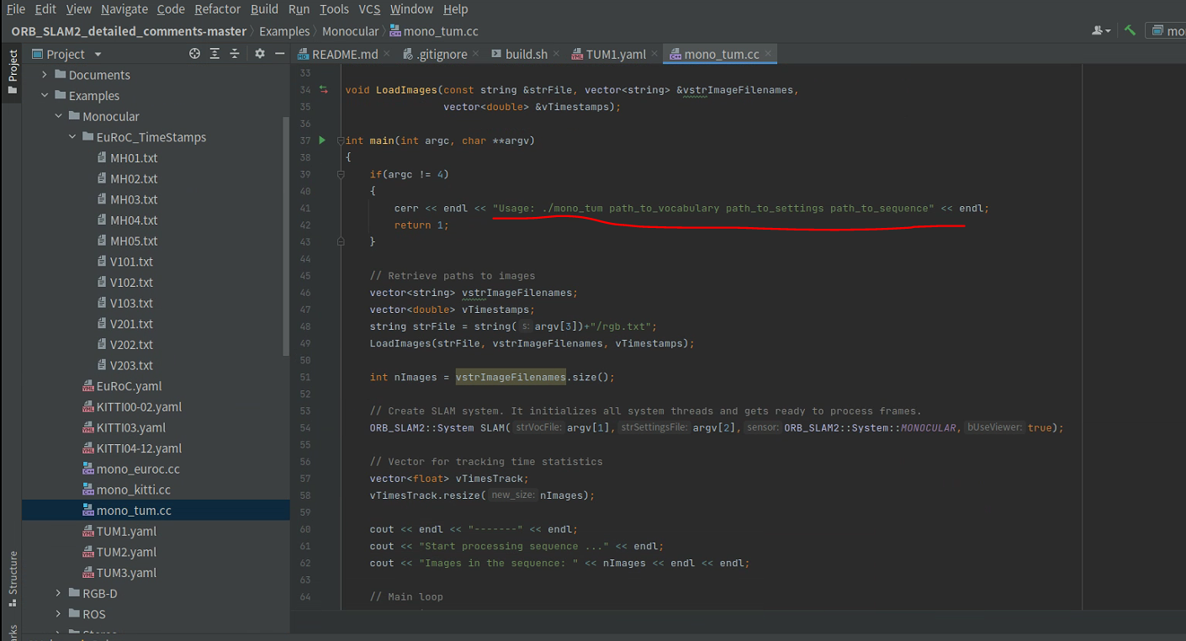Close the mono_tum.cc tab
1186x641 pixels.
(767, 54)
